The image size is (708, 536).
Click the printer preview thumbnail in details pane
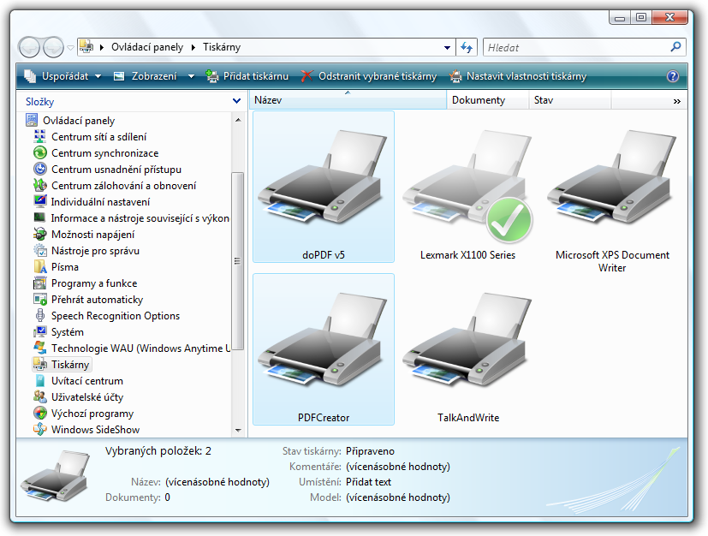point(55,475)
